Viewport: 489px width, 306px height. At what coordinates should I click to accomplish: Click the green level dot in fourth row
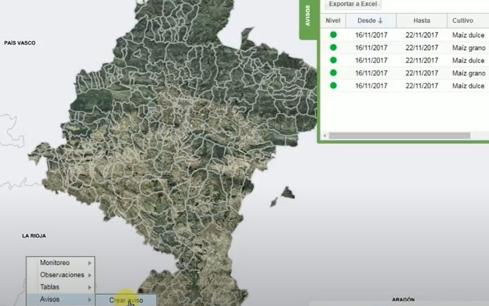coord(333,73)
